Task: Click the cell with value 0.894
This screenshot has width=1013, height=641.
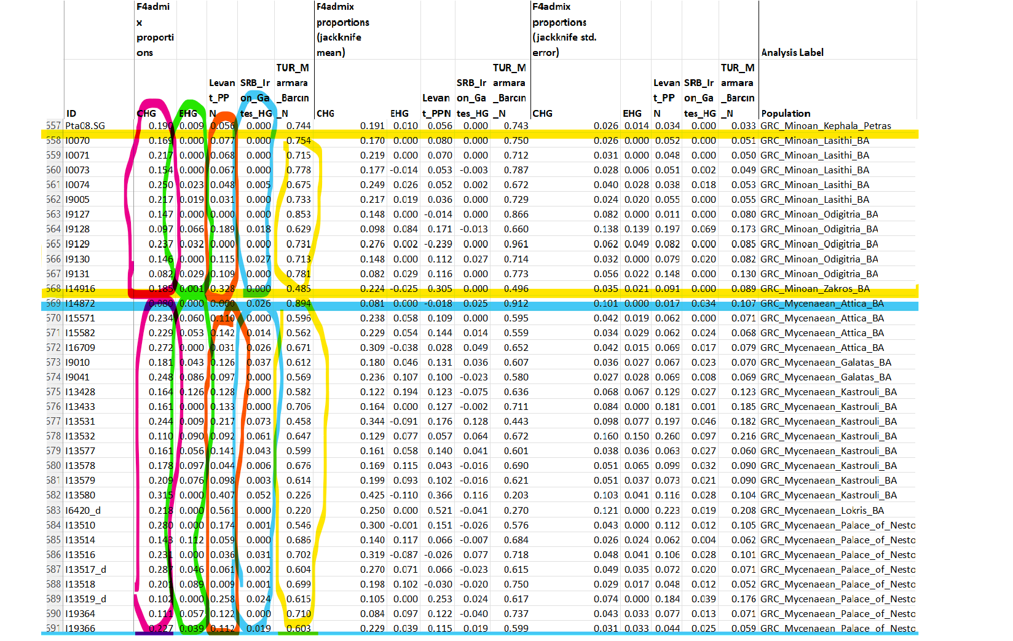Action: [x=299, y=304]
